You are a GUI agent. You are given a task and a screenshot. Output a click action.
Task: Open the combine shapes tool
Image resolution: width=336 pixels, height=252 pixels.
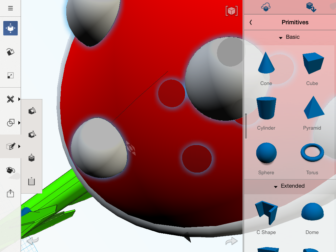pyautogui.click(x=10, y=123)
